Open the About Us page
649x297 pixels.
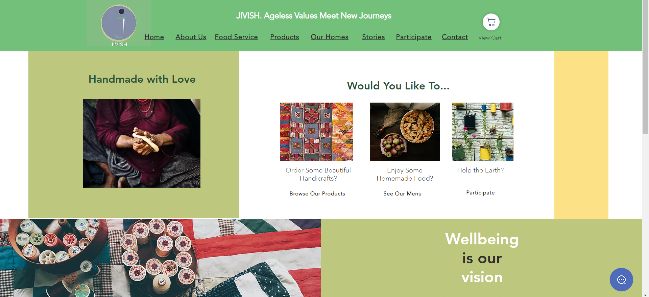tap(191, 37)
